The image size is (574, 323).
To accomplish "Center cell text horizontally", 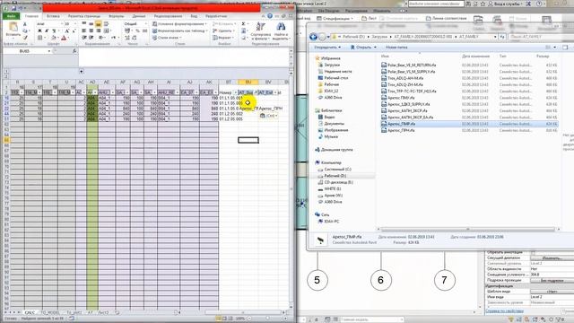I will click(x=91, y=31).
